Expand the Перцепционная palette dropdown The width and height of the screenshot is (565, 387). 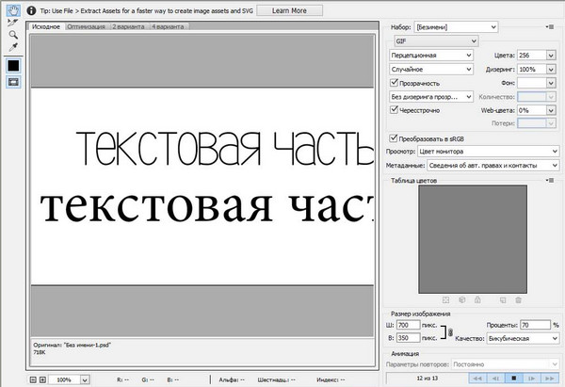tap(430, 56)
